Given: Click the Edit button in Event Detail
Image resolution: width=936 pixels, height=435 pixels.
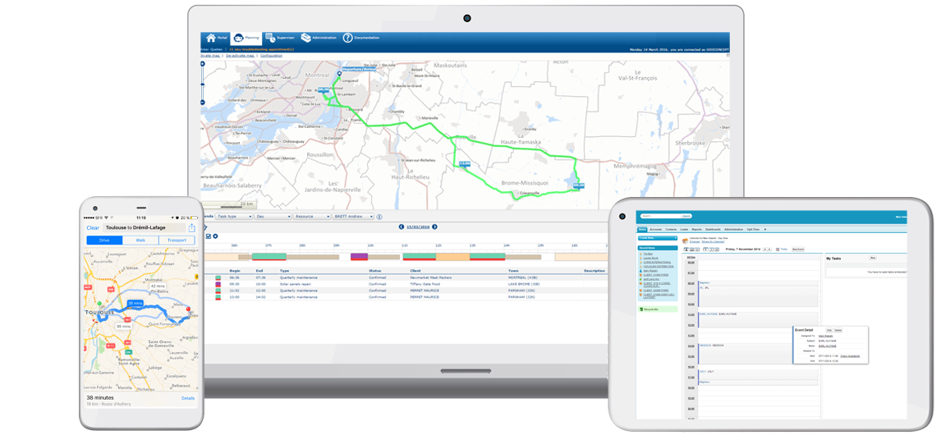Looking at the screenshot, I should (x=829, y=330).
